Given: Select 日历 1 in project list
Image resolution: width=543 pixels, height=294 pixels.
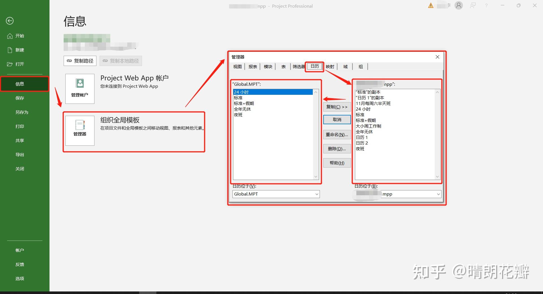Looking at the screenshot, I should [x=395, y=138].
